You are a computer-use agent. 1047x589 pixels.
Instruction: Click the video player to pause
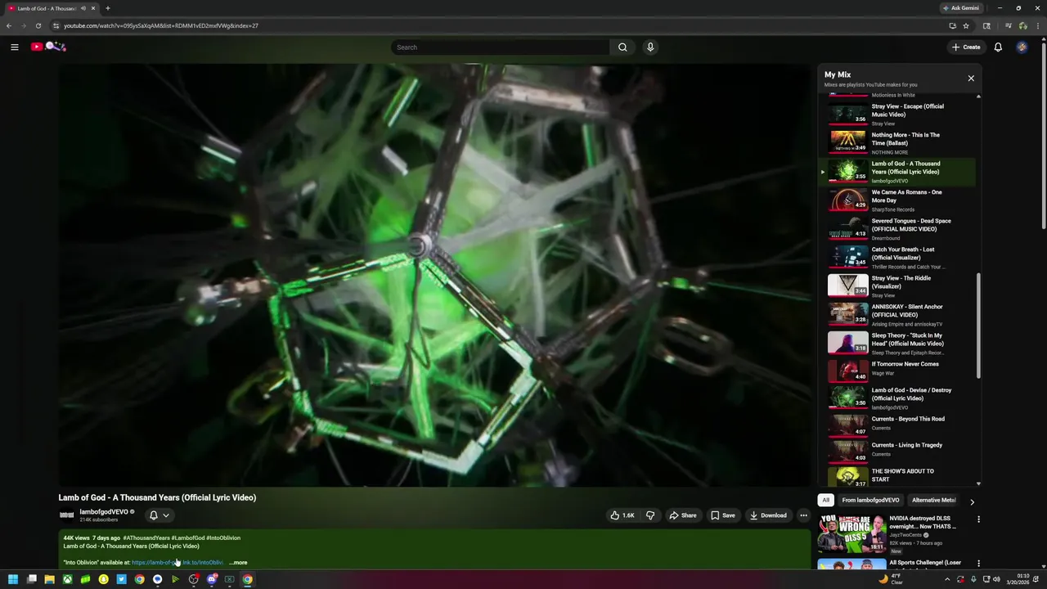434,276
